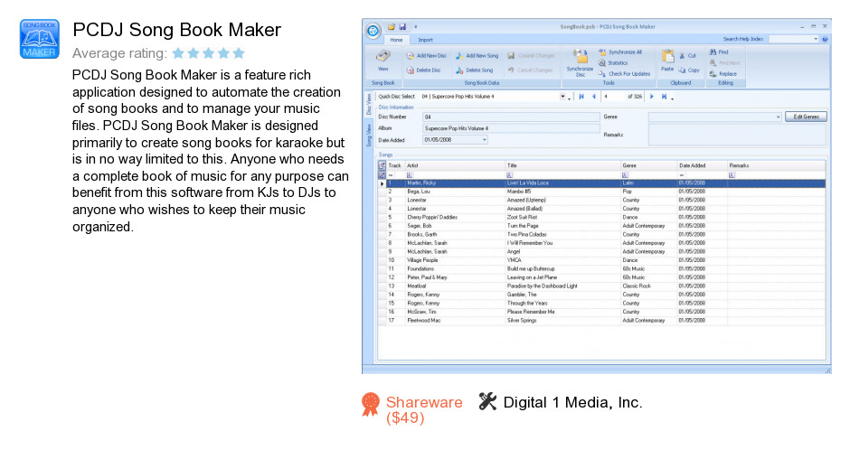Click the grid column chooser icon beside Track
This screenshot has height=450, width=850.
click(382, 165)
